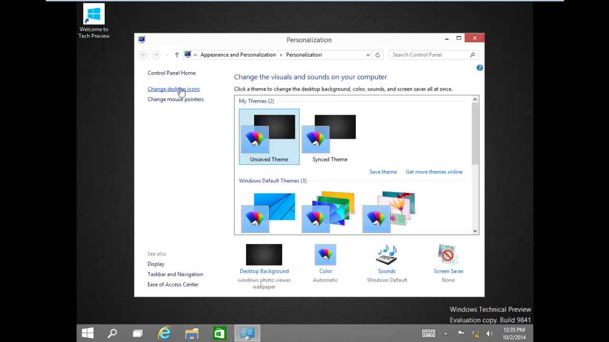Click the blue Help question mark icon

(480, 68)
